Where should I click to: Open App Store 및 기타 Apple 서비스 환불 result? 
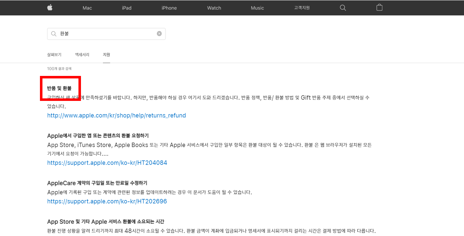[106, 221]
